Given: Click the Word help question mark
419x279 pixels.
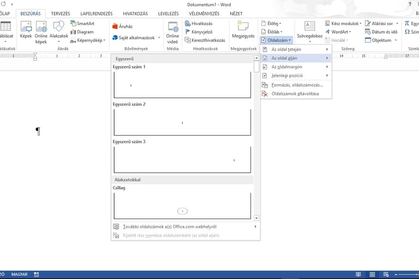Looking at the screenshot, I should tap(410, 4).
